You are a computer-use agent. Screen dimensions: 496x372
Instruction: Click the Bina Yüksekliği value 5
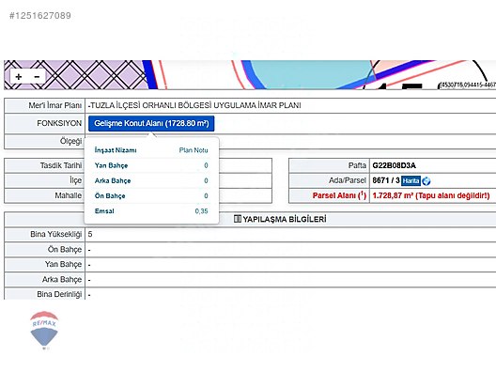[90, 234]
